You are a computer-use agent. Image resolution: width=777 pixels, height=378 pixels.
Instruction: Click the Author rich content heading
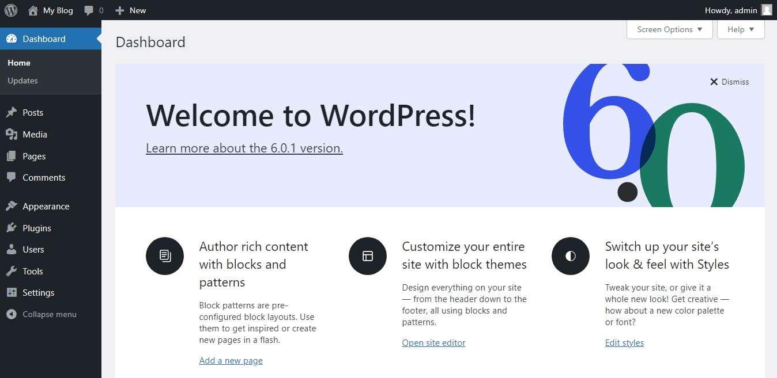tap(254, 264)
